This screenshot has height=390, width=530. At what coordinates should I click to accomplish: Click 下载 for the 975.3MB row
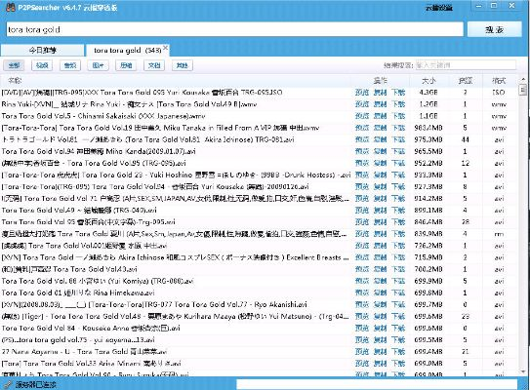[398, 139]
